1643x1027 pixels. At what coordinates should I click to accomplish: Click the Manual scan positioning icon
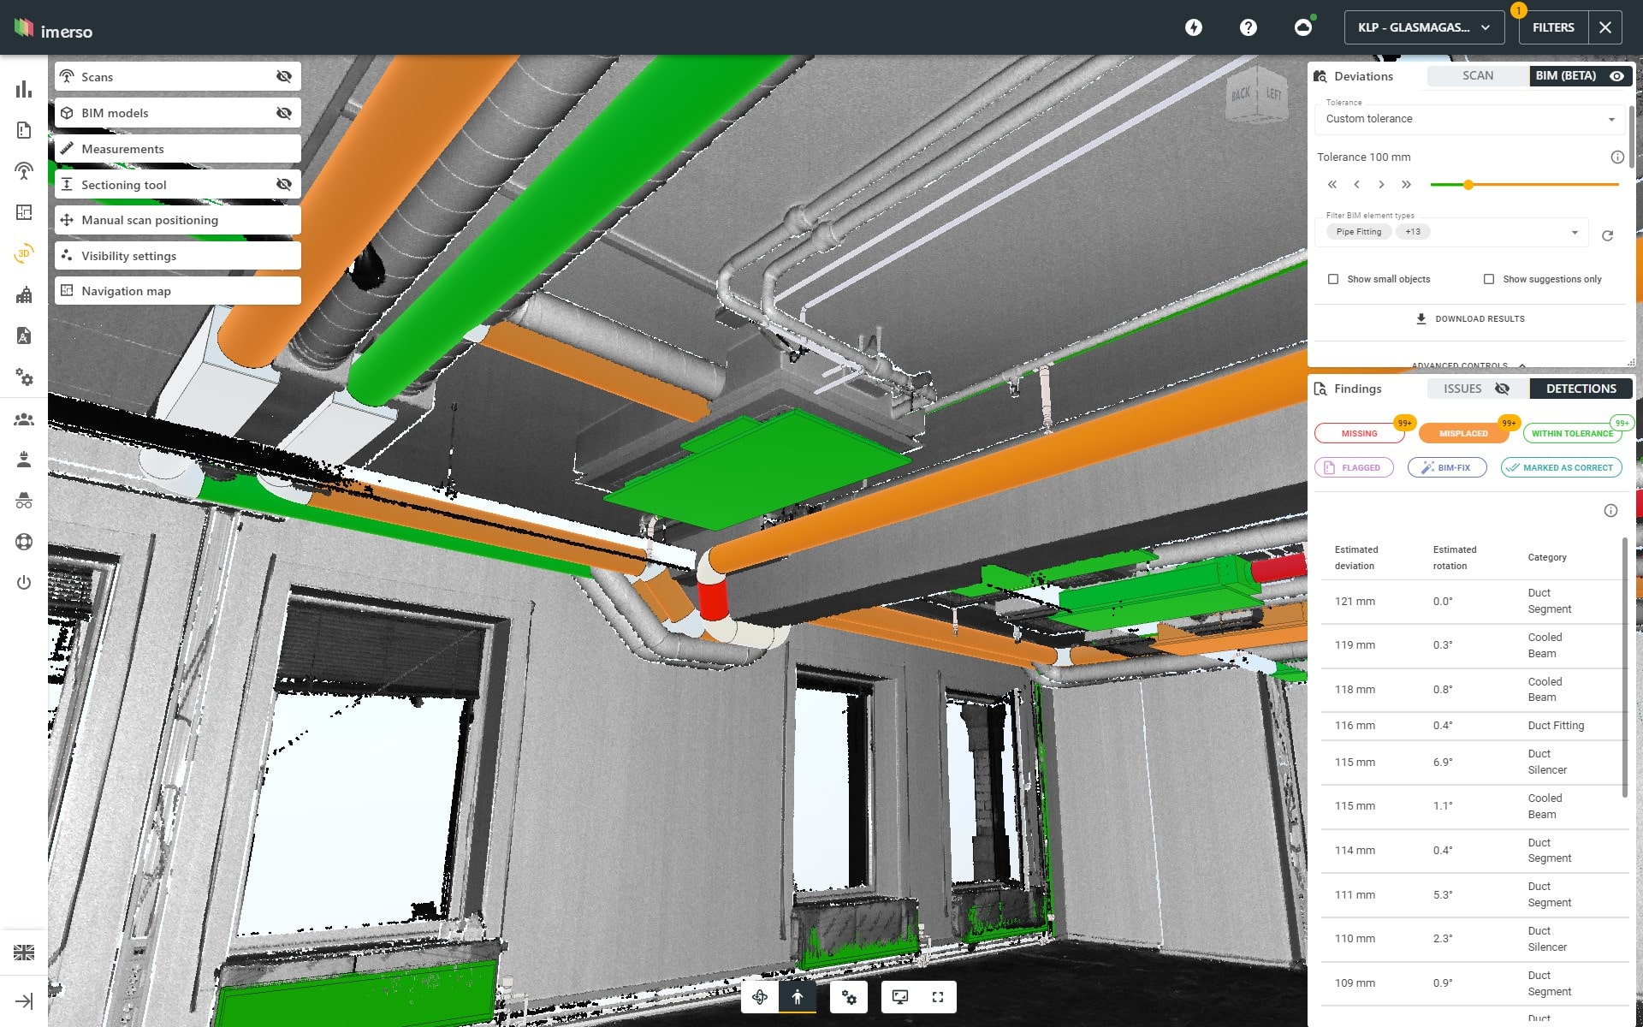(x=66, y=220)
